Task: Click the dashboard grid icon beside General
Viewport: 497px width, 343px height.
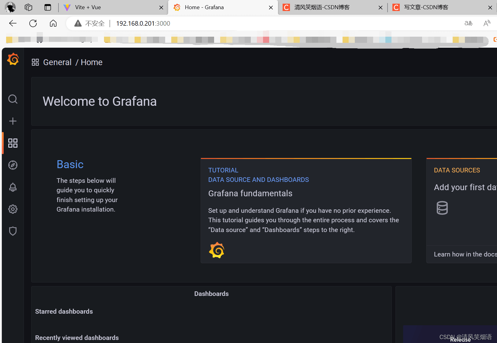Action: pyautogui.click(x=35, y=62)
